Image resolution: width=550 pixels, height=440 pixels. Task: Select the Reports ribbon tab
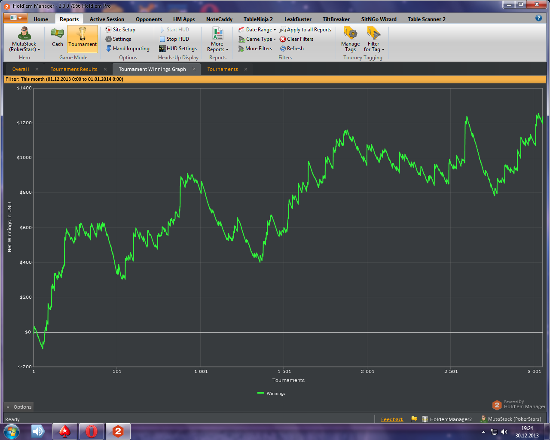pyautogui.click(x=69, y=19)
